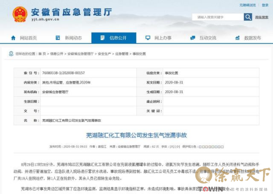Click the location pin breadcrumb icon
The height and width of the screenshot is (194, 273).
11,53
